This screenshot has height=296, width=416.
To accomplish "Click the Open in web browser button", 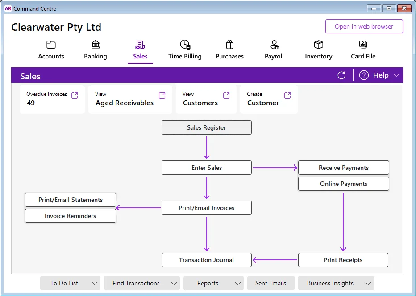I will coord(364,26).
